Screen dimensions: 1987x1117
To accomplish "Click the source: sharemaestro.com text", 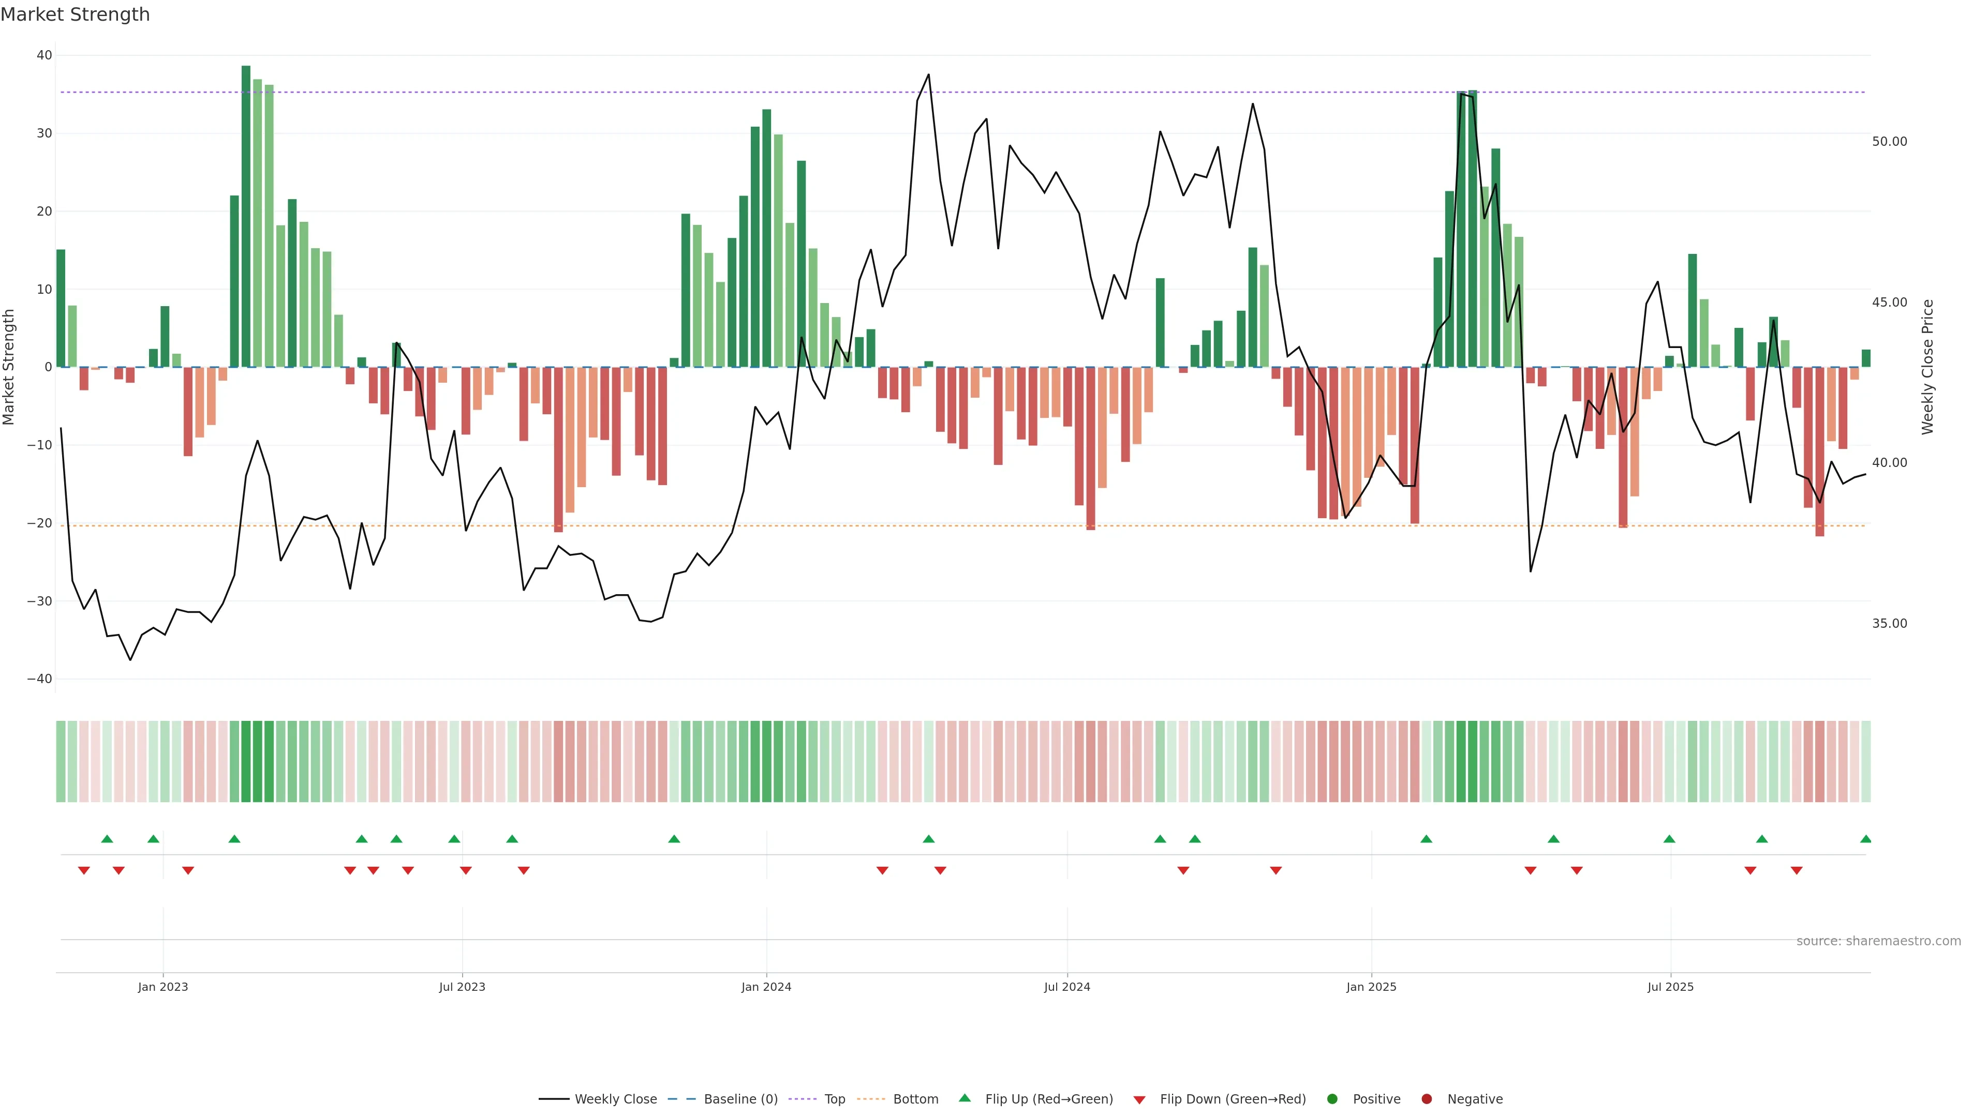I will click(1878, 941).
